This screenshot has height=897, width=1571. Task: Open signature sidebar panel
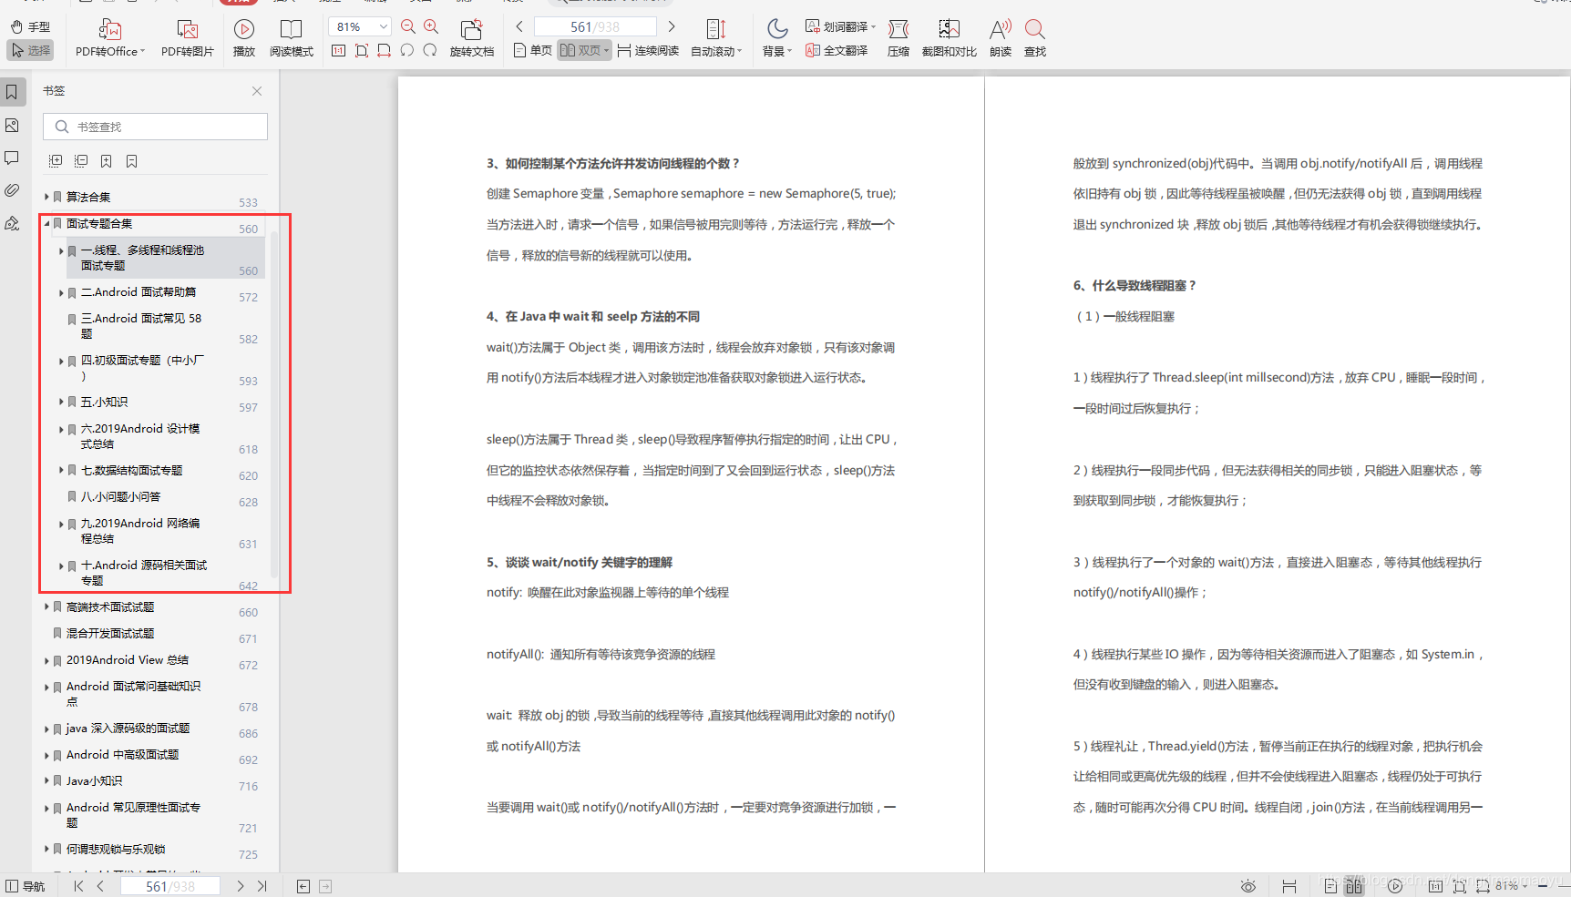coord(13,223)
